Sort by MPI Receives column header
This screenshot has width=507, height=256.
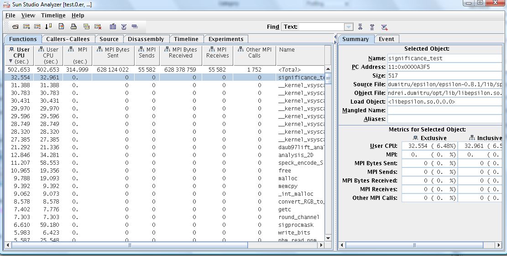tap(218, 55)
